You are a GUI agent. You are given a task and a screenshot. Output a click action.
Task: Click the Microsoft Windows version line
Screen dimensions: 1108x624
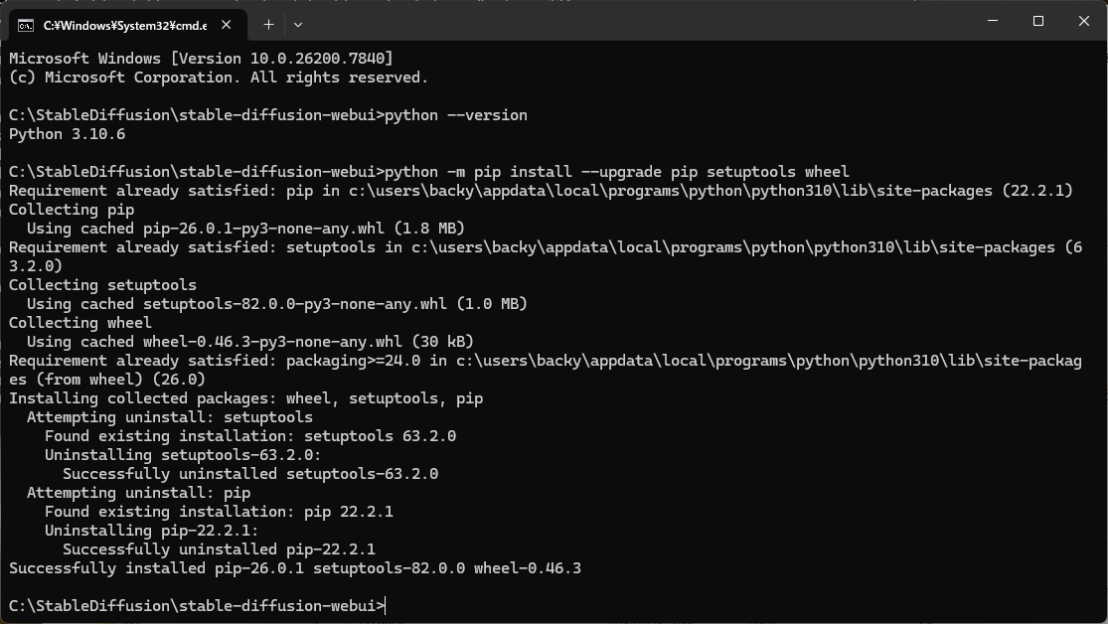click(x=201, y=59)
